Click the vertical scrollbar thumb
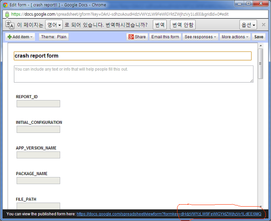 (261, 64)
